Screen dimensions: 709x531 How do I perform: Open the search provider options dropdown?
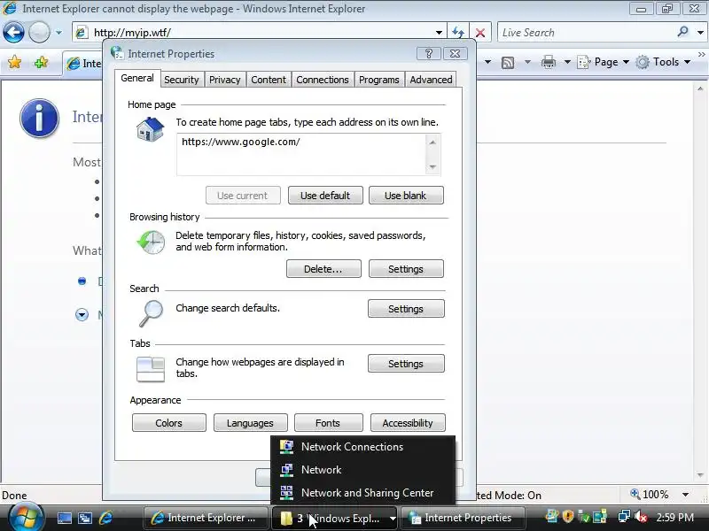700,33
